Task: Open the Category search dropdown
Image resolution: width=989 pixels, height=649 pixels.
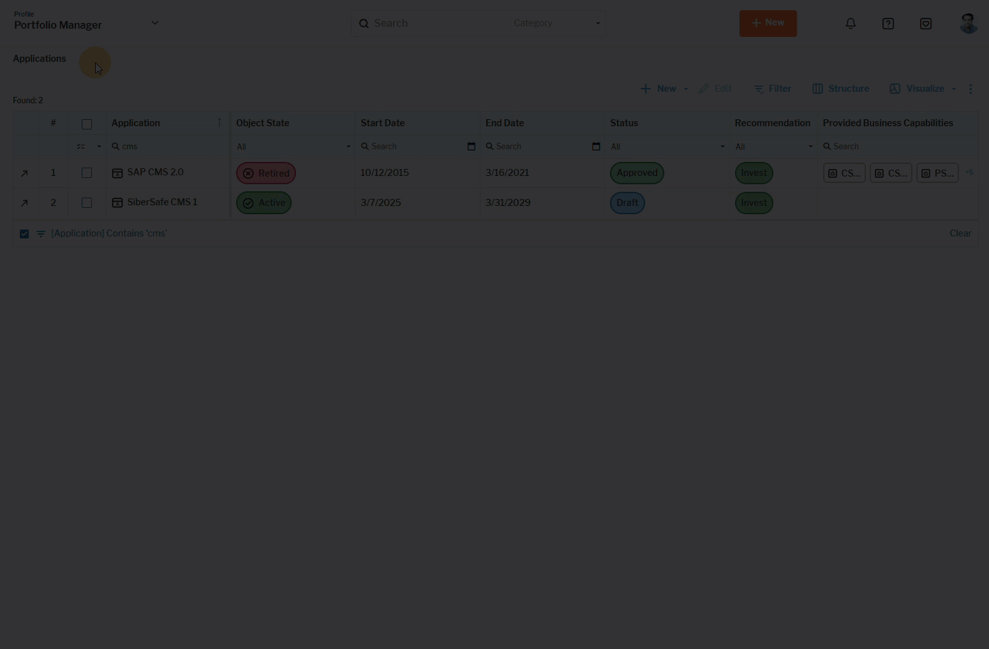Action: (556, 24)
